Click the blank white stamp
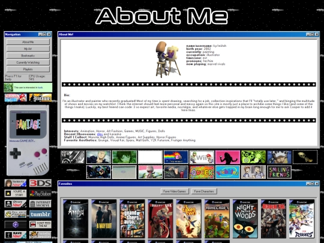 150,157
